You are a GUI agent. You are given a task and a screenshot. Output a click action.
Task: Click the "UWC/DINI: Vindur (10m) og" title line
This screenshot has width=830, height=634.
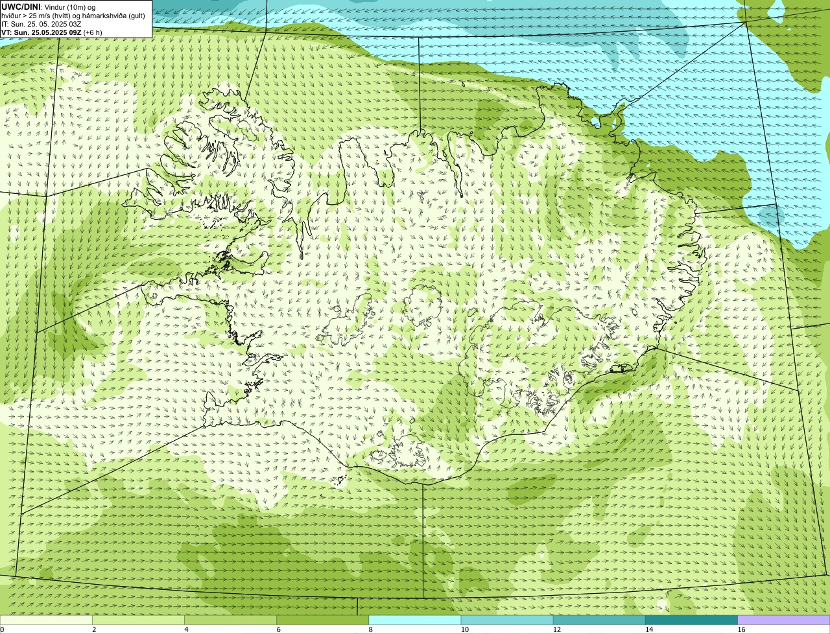(x=49, y=6)
